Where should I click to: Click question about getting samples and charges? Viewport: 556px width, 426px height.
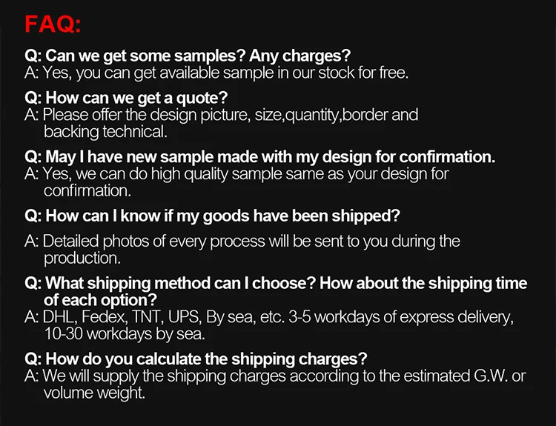point(188,56)
